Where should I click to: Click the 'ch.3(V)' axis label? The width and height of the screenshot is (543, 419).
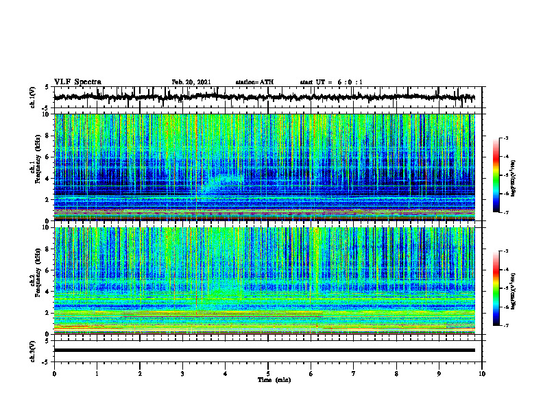coord(33,352)
